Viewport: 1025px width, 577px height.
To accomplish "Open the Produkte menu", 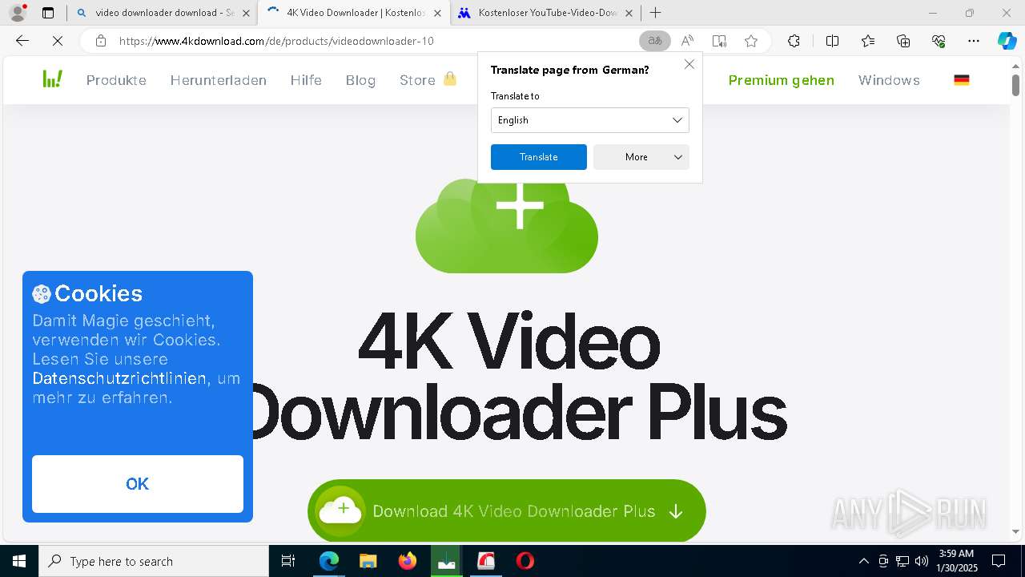I will click(116, 80).
